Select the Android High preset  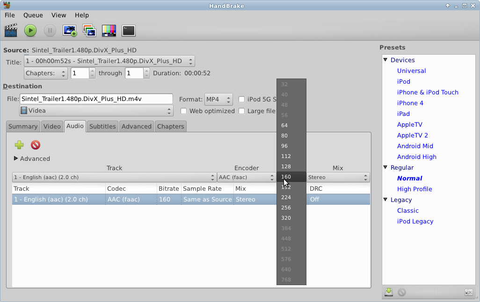tap(417, 157)
